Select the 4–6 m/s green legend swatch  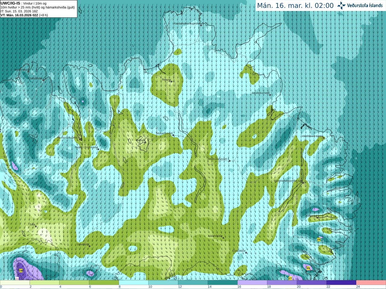click(74, 283)
